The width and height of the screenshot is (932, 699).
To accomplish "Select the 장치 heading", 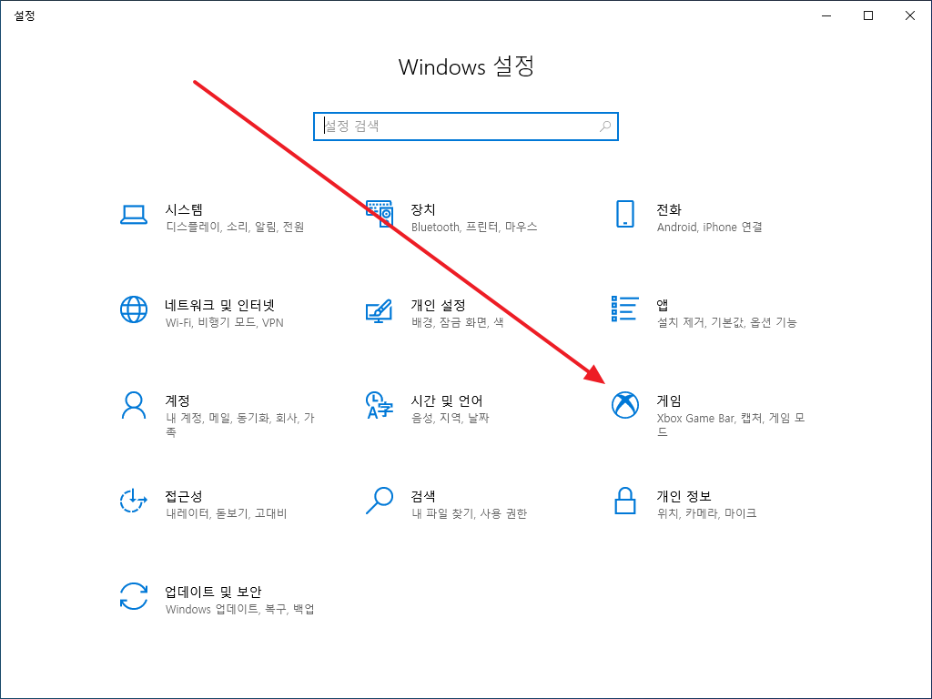I will [423, 209].
